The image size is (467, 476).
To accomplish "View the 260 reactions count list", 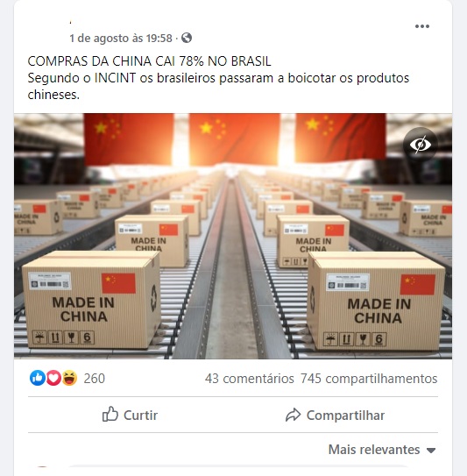I will [x=95, y=379].
